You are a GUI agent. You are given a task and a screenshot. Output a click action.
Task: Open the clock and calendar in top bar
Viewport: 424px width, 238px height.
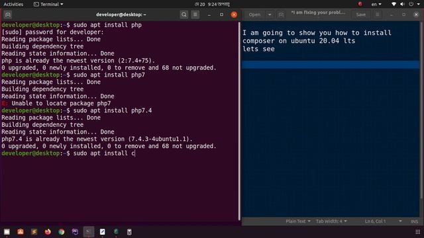[x=212, y=5]
